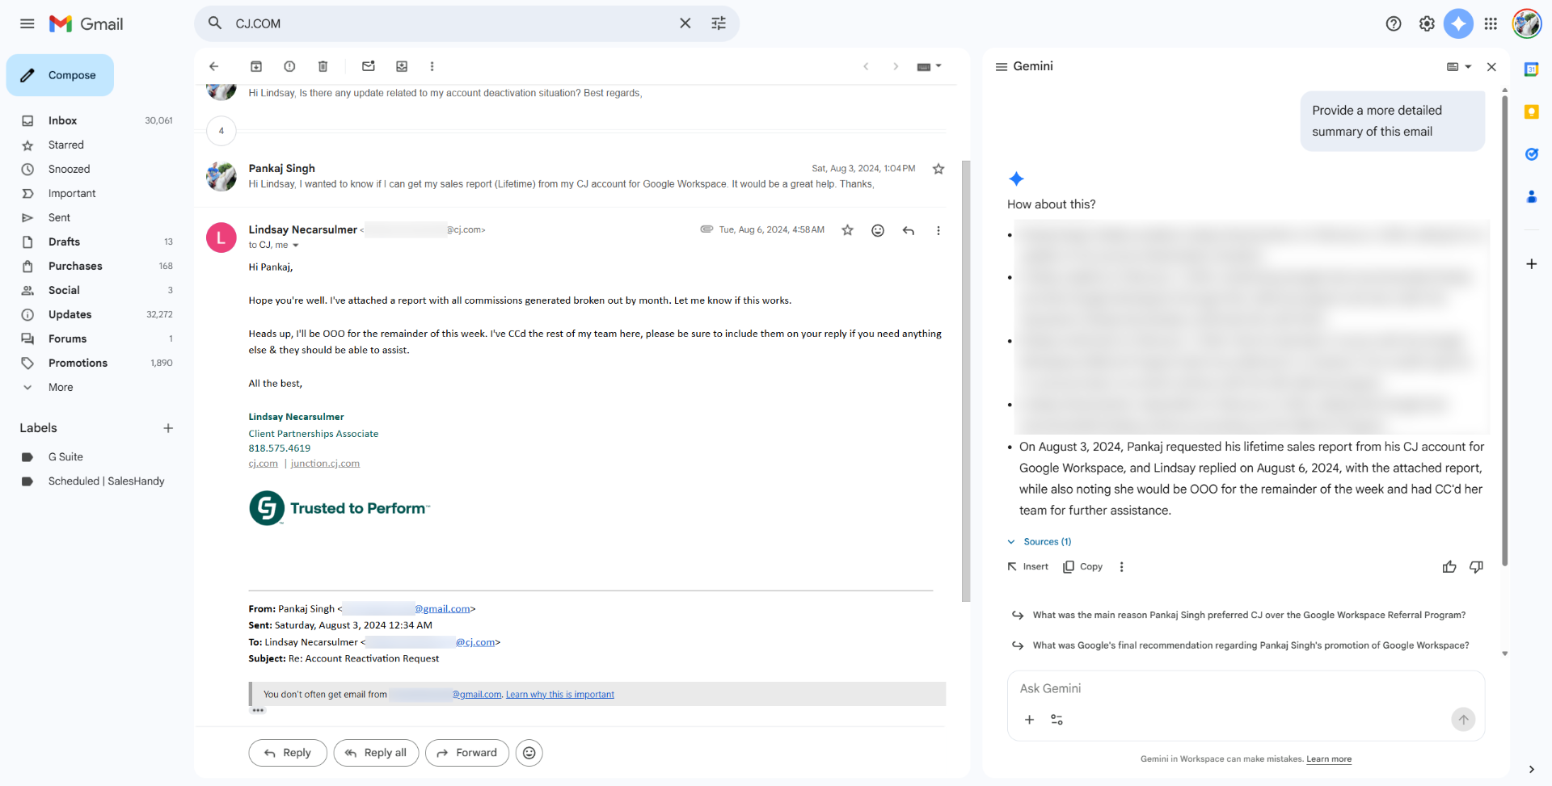Viewport: 1552px width, 786px height.
Task: Reply to Lindsay's message via arrow icon
Action: point(909,230)
